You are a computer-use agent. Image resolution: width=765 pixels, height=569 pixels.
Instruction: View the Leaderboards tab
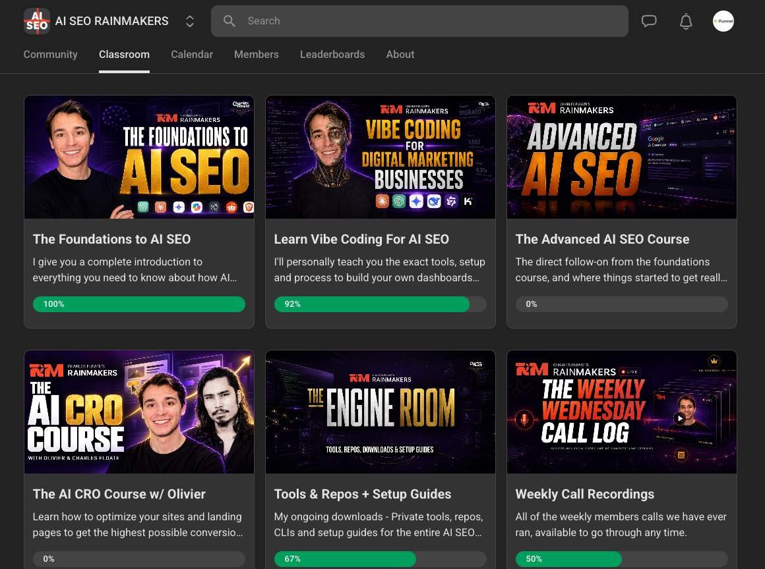click(x=332, y=55)
